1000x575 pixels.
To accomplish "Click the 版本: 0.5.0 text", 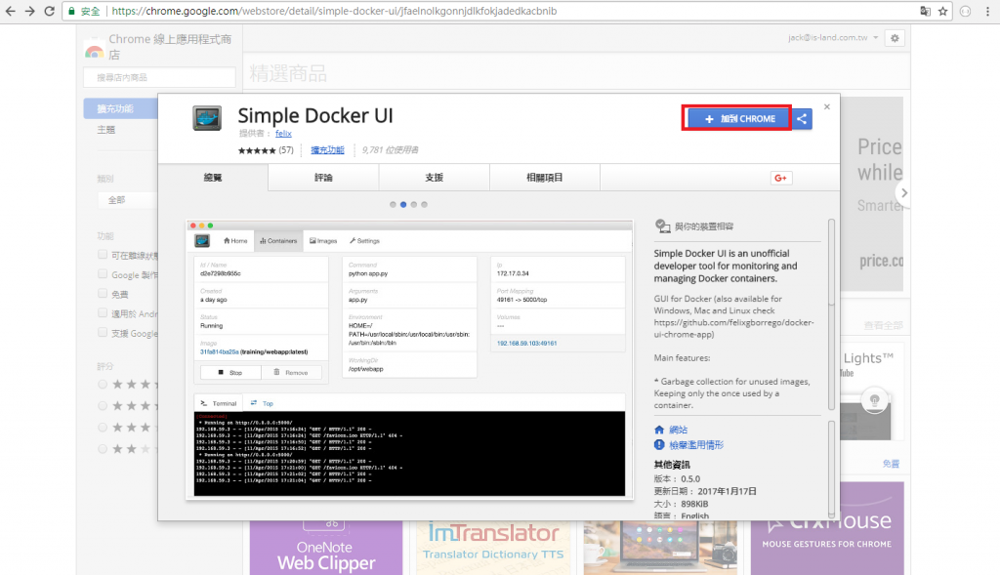I will [677, 478].
